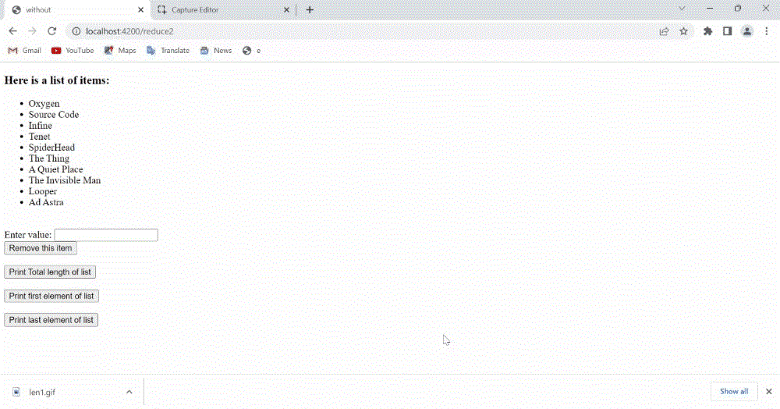
Task: Open the YouTube bookmark
Action: click(x=73, y=50)
